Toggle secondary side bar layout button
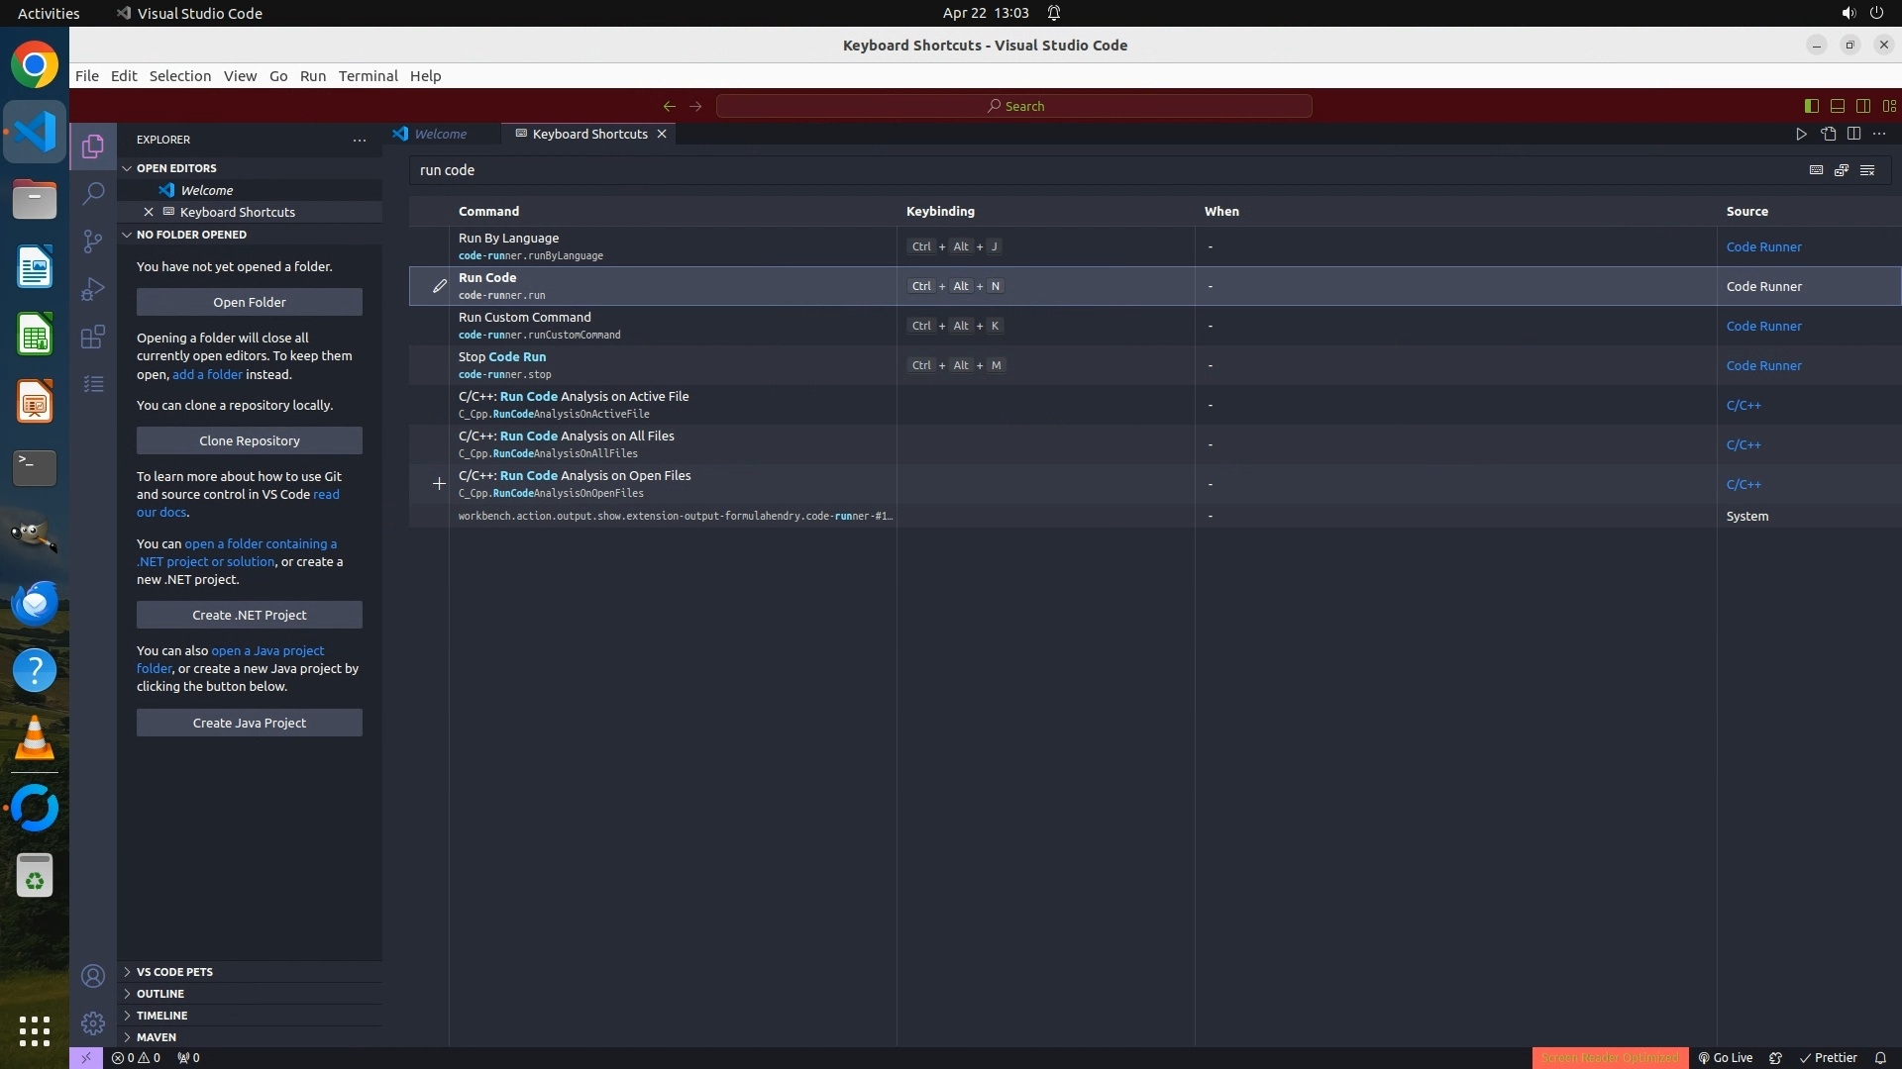This screenshot has width=1902, height=1069. coord(1862,106)
